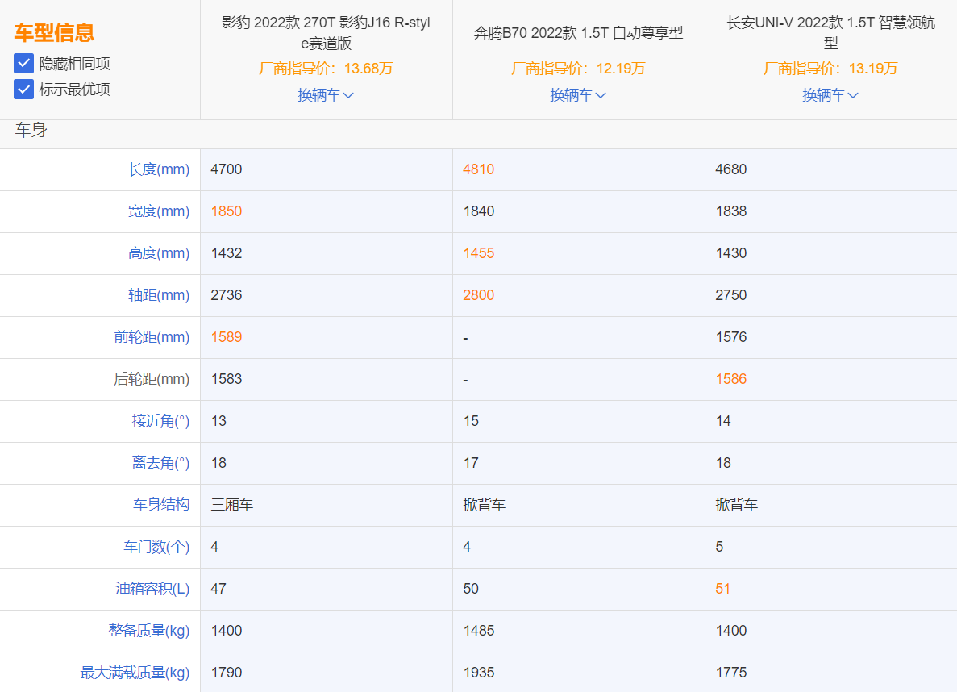
Task: Click the 整备质量(kg) row label
Action: (x=149, y=631)
